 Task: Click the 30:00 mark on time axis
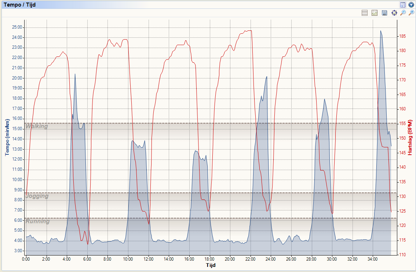332,259
